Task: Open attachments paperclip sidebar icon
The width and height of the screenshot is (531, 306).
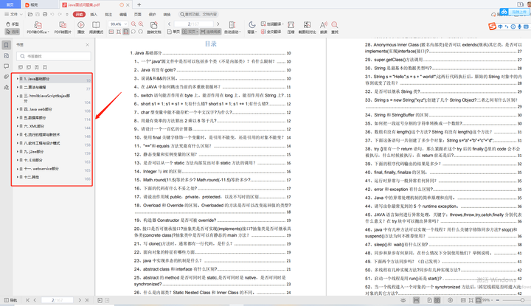Action: click(x=7, y=77)
